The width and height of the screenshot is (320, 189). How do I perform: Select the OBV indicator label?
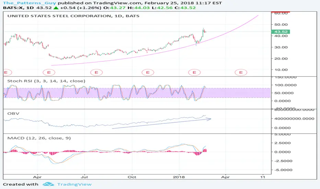click(x=13, y=113)
